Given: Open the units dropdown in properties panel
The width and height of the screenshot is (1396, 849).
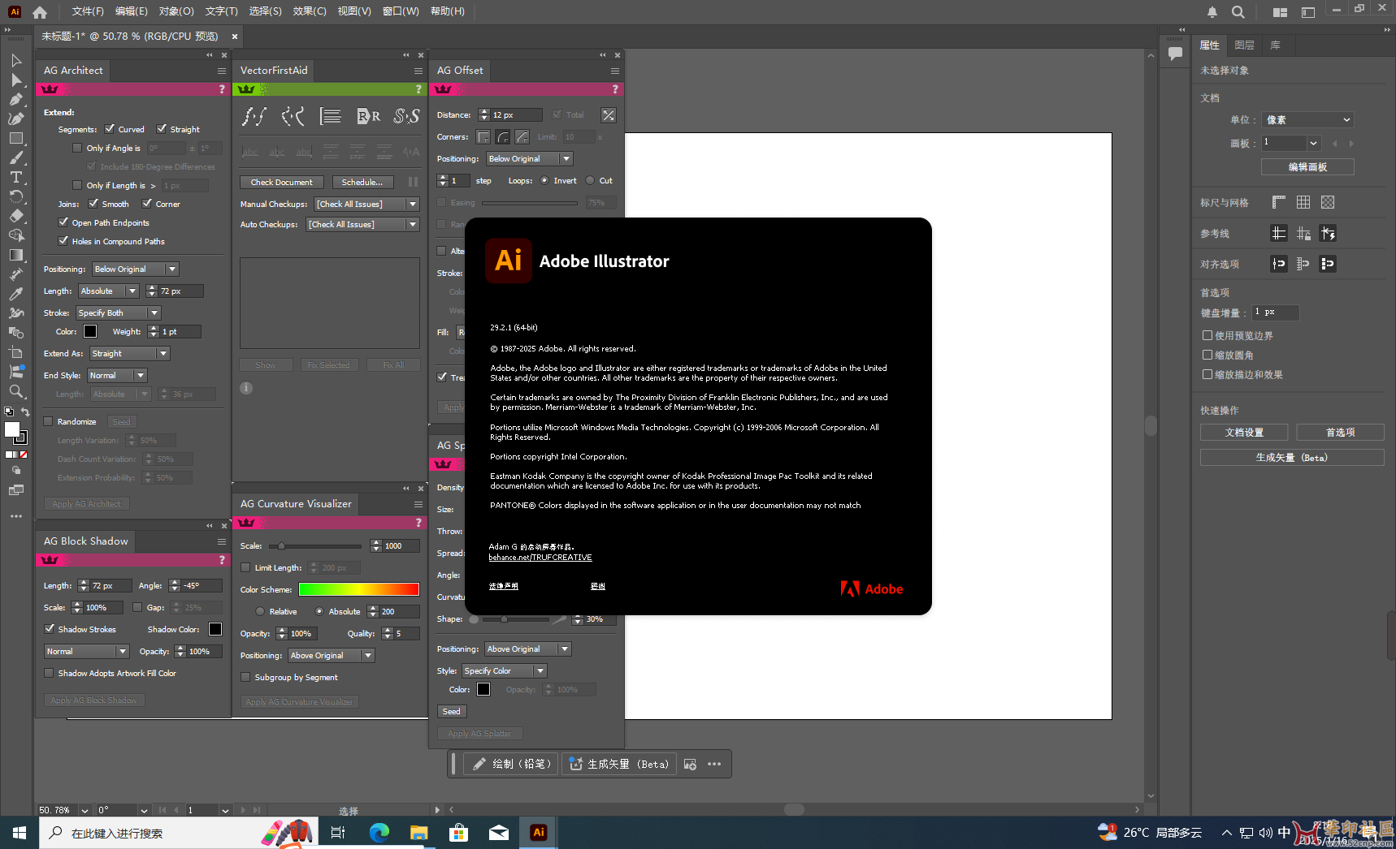Looking at the screenshot, I should [1307, 120].
